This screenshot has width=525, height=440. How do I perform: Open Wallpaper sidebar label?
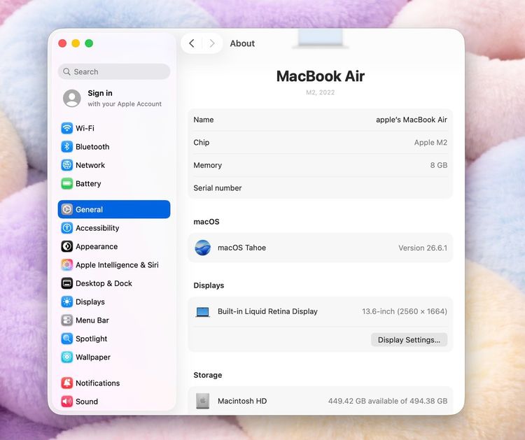click(93, 357)
